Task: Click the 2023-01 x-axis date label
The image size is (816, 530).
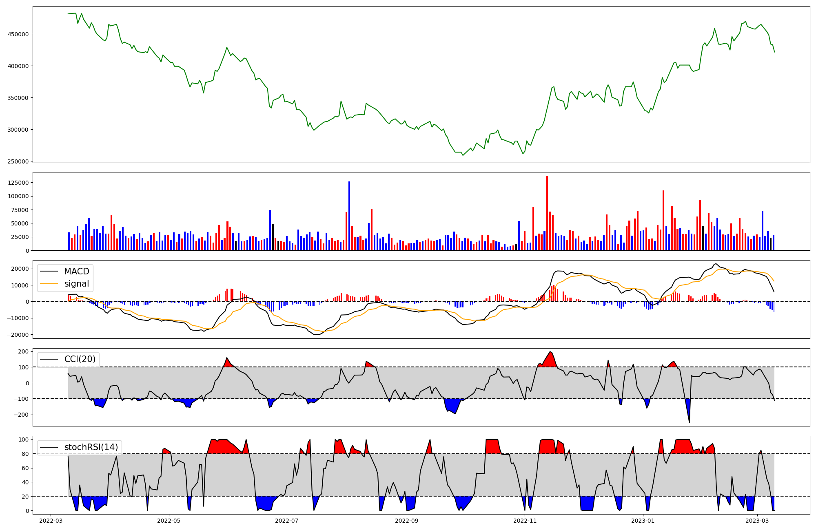Action: tap(643, 521)
